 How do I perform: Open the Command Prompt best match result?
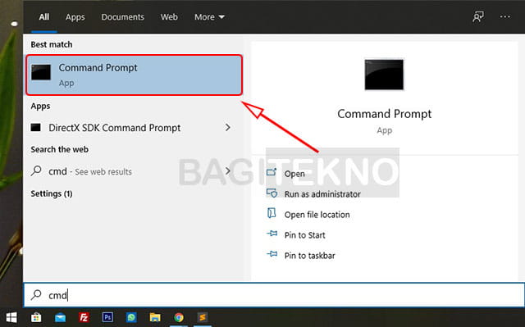tap(134, 75)
